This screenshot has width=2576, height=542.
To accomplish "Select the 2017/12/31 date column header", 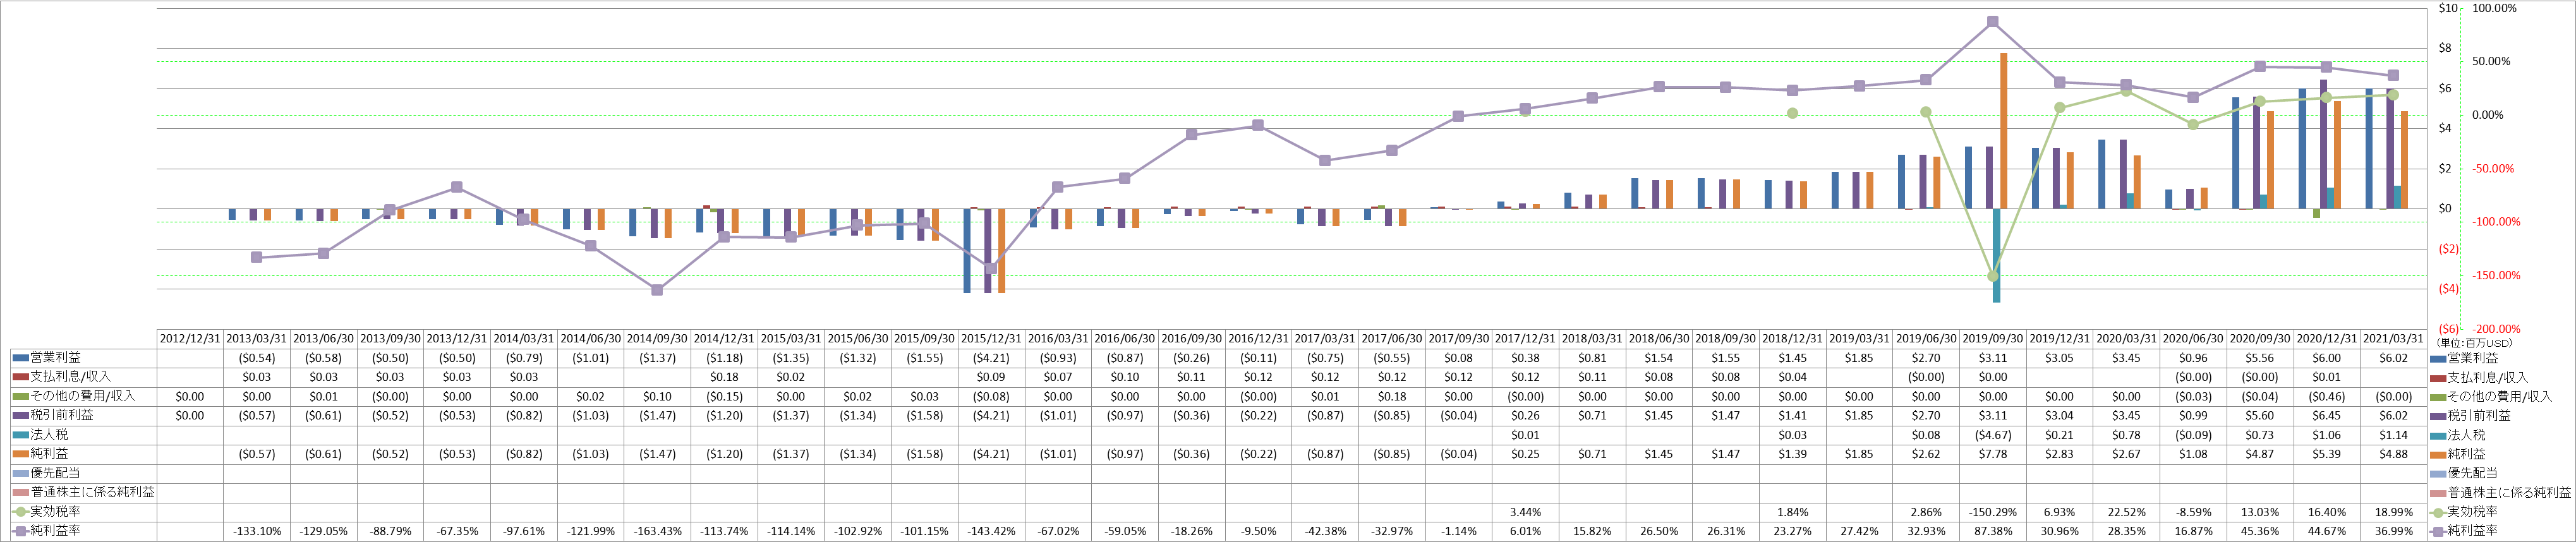I will 1525,339.
